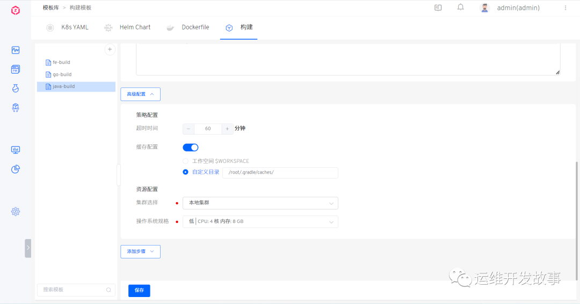This screenshot has height=304, width=580.
Task: Open the data overview monitor sidebar icon
Action: click(16, 150)
